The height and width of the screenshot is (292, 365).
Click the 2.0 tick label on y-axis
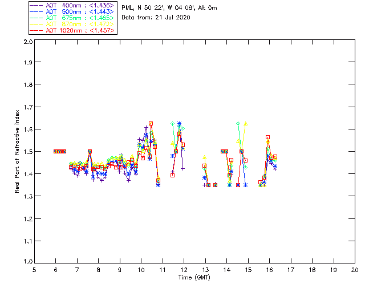click(x=27, y=42)
